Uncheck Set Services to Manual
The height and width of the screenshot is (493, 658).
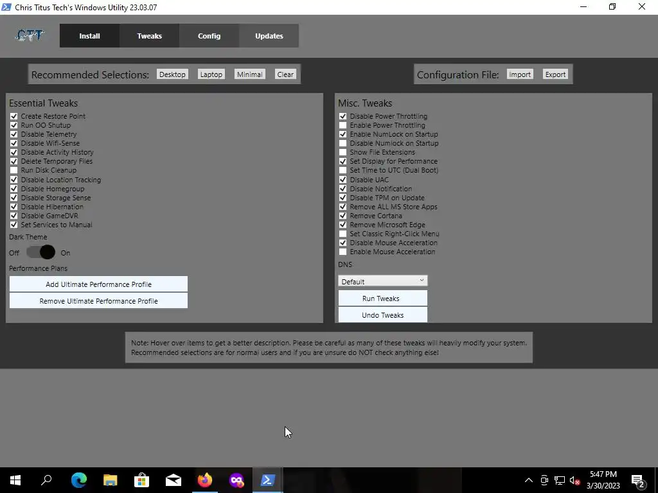[x=14, y=225]
